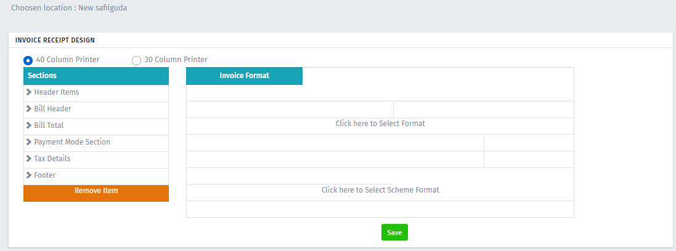Expand the Header Items chevron arrow
Viewport: 676px width, 251px height.
[x=29, y=92]
